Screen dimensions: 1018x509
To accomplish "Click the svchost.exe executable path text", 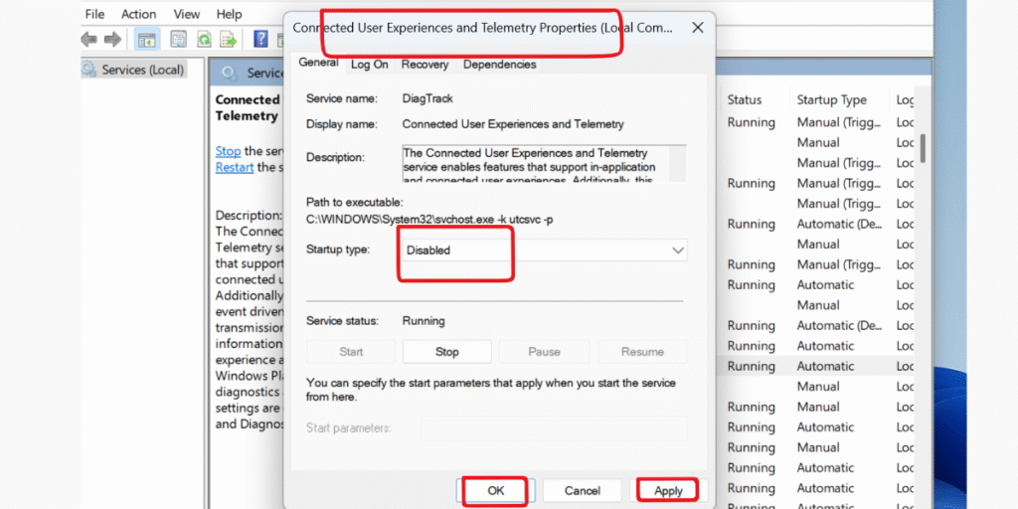I will tap(429, 220).
